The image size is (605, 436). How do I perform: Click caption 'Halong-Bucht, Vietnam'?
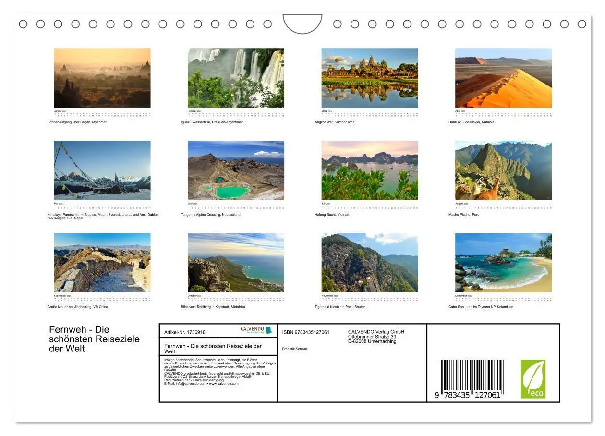click(x=332, y=214)
